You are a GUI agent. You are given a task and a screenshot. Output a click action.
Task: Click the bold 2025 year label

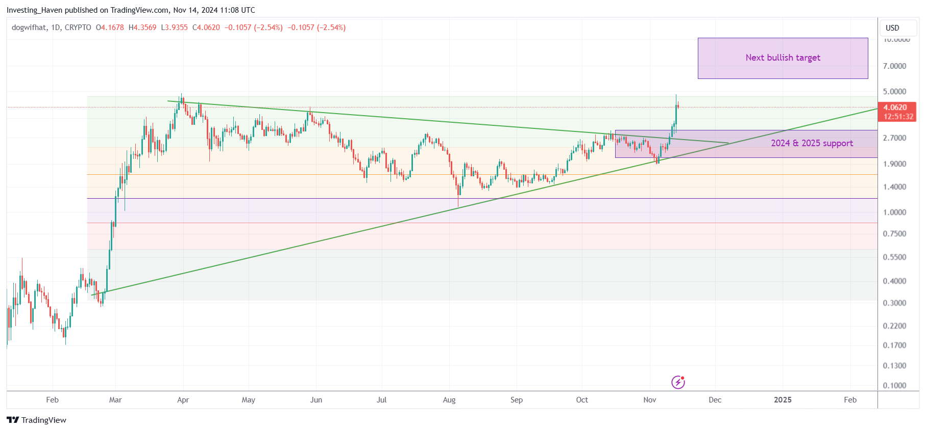(783, 400)
